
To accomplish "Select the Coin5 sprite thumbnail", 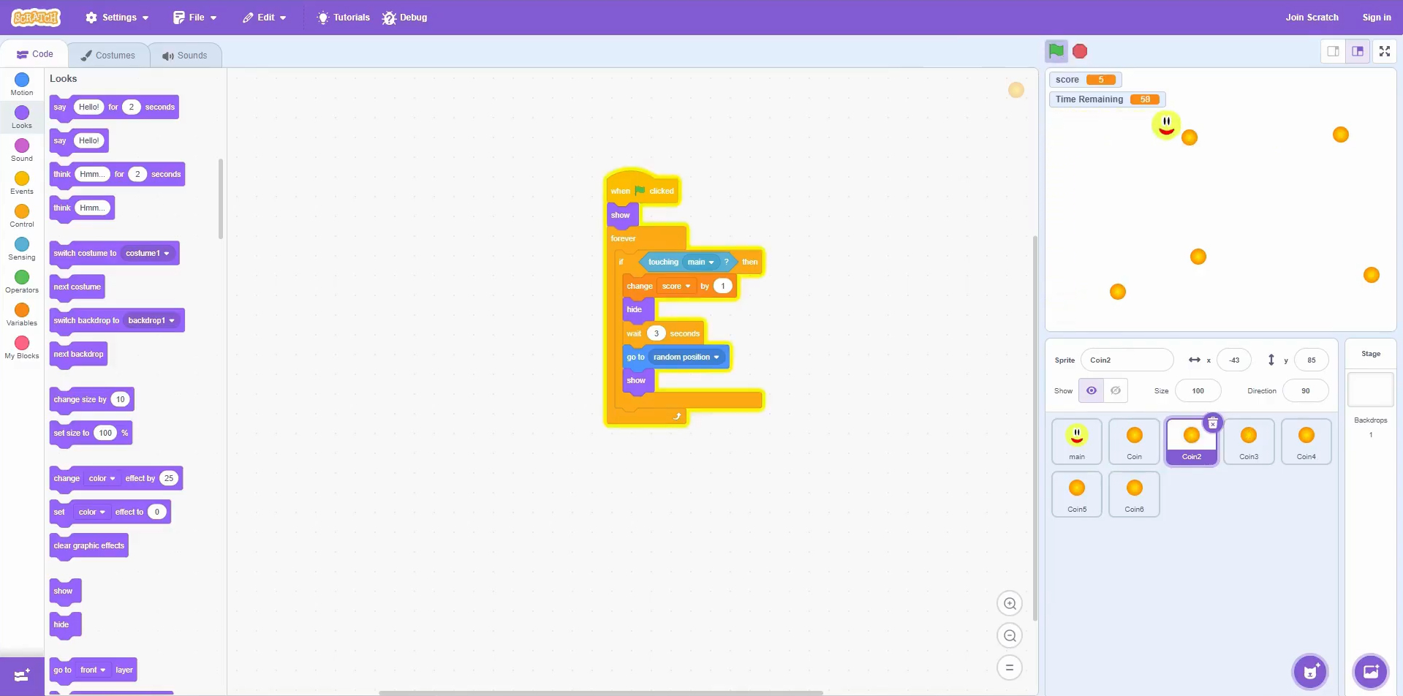I will 1077,494.
